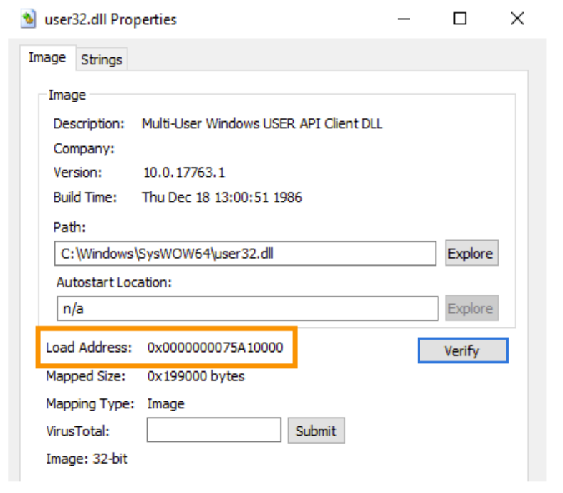Click the Autostart Location: label
This screenshot has height=493, width=563.
tap(114, 282)
